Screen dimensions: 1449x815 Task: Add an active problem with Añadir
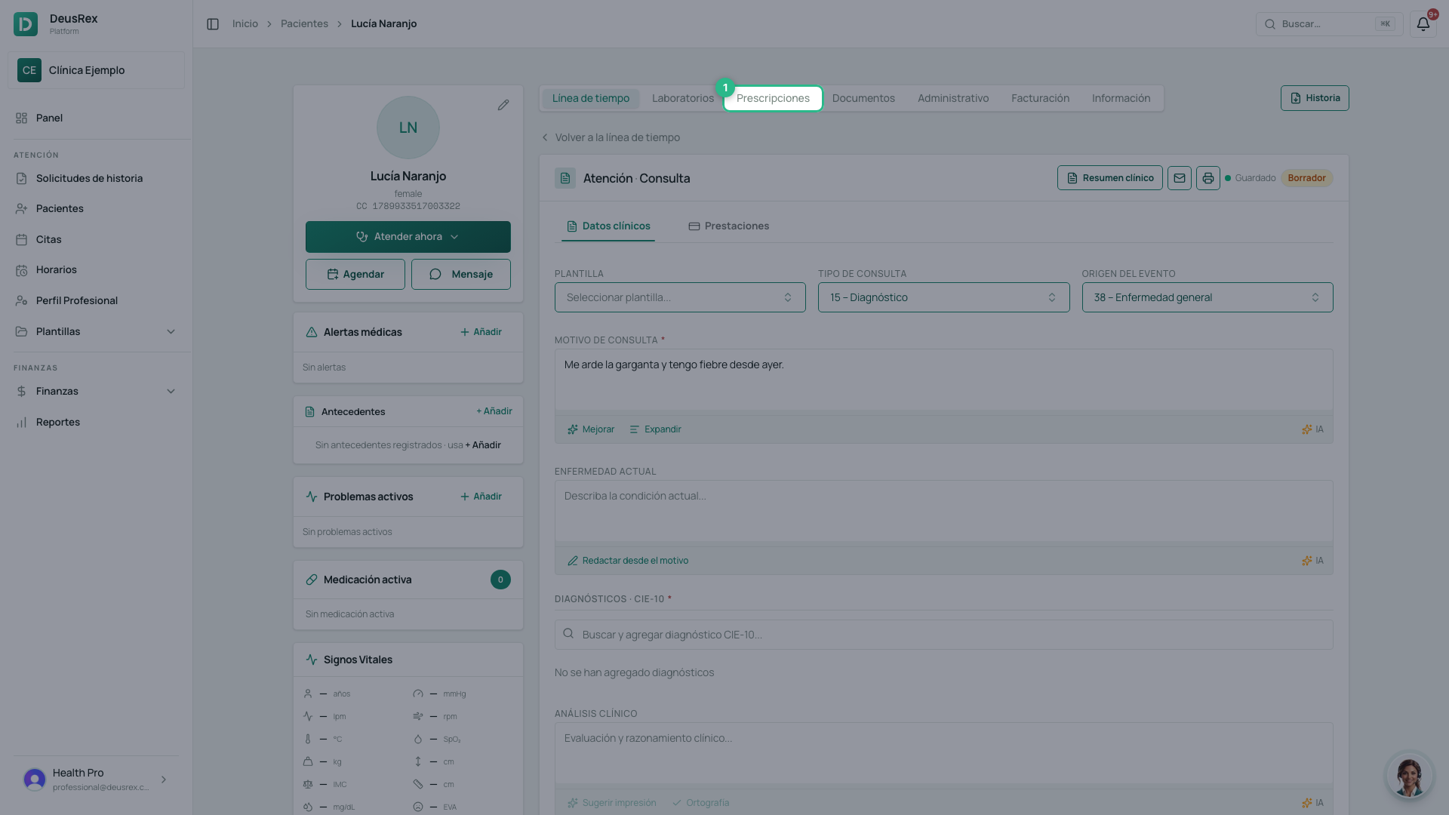click(481, 497)
